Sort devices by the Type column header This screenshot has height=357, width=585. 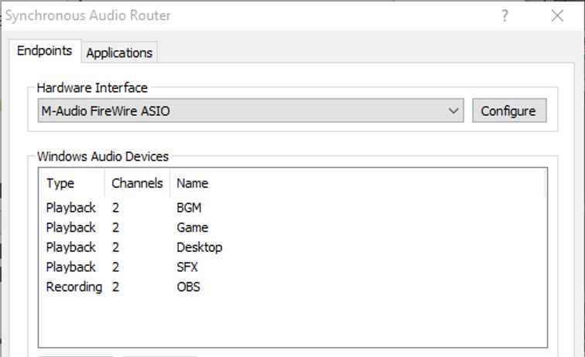click(60, 183)
